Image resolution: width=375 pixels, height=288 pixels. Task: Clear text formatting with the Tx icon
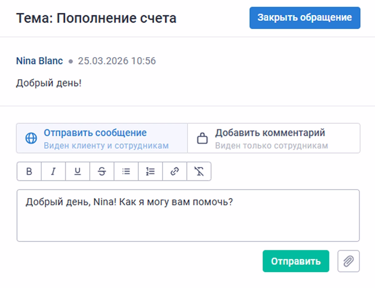pos(199,171)
